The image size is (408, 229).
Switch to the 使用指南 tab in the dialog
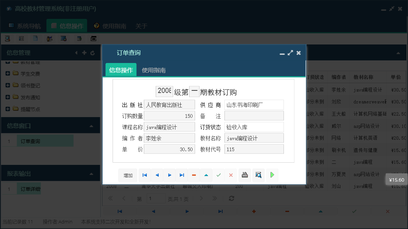[153, 69]
